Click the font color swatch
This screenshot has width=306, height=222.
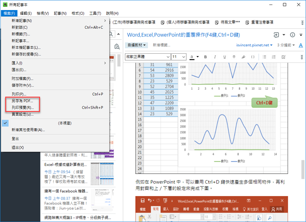(192, 57)
